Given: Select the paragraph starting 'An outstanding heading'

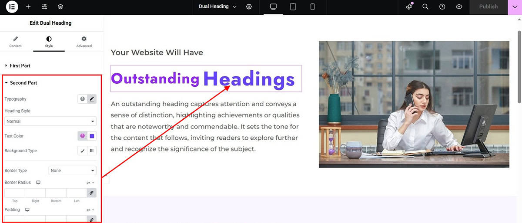Looking at the screenshot, I should point(205,126).
